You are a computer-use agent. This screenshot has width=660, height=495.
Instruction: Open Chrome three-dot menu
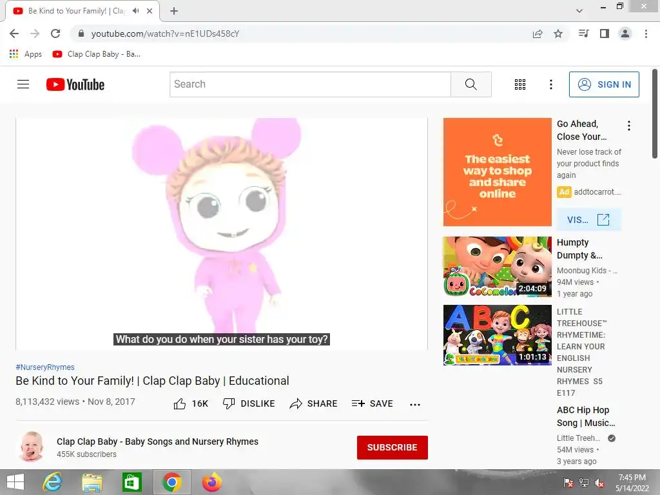point(646,34)
